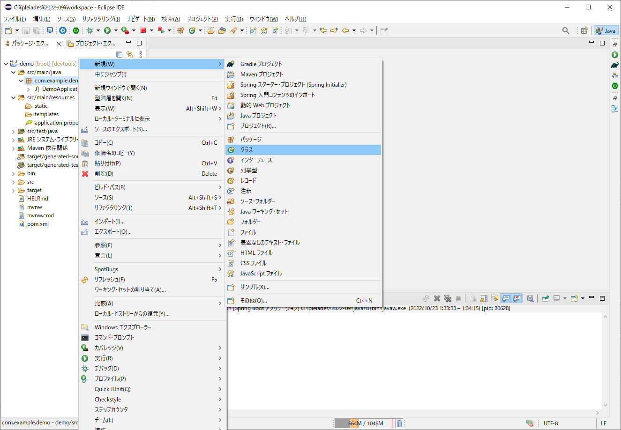Open the プロジェクト・エク... tab
The image size is (621, 430).
[x=91, y=43]
